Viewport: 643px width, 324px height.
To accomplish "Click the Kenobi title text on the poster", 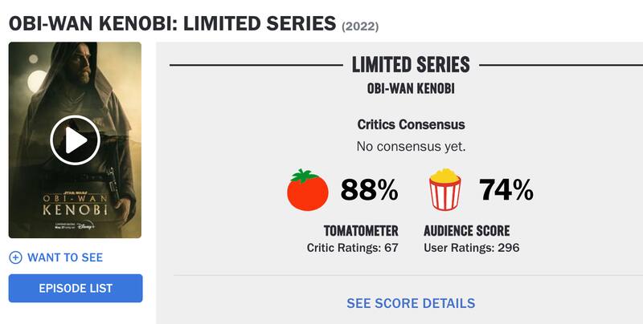I will tap(75, 209).
